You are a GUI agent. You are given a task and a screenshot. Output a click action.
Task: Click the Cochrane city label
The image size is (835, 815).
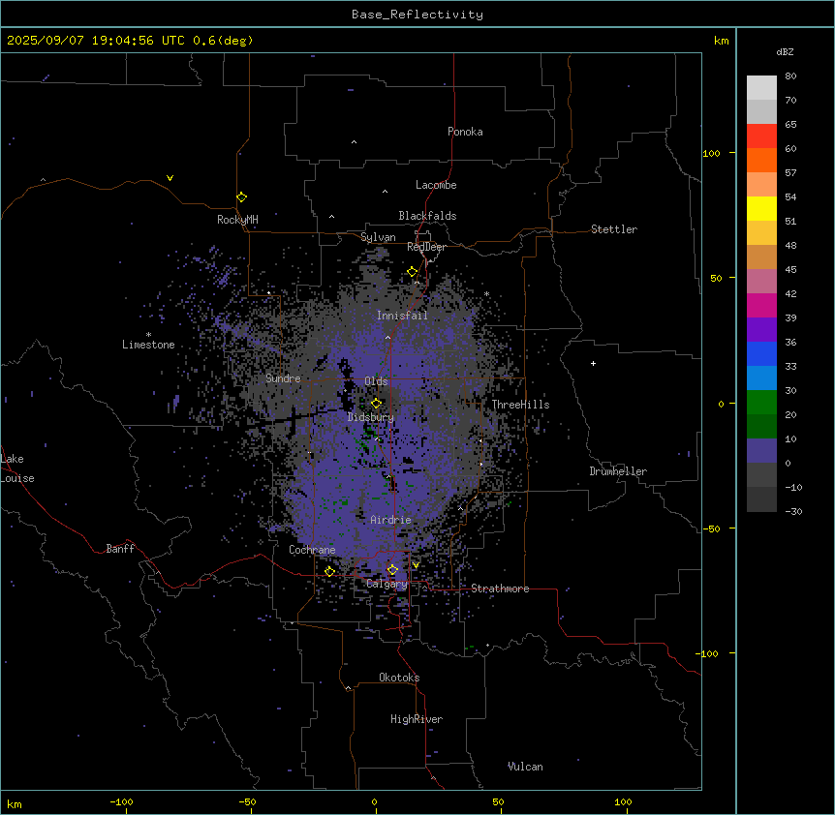(312, 550)
